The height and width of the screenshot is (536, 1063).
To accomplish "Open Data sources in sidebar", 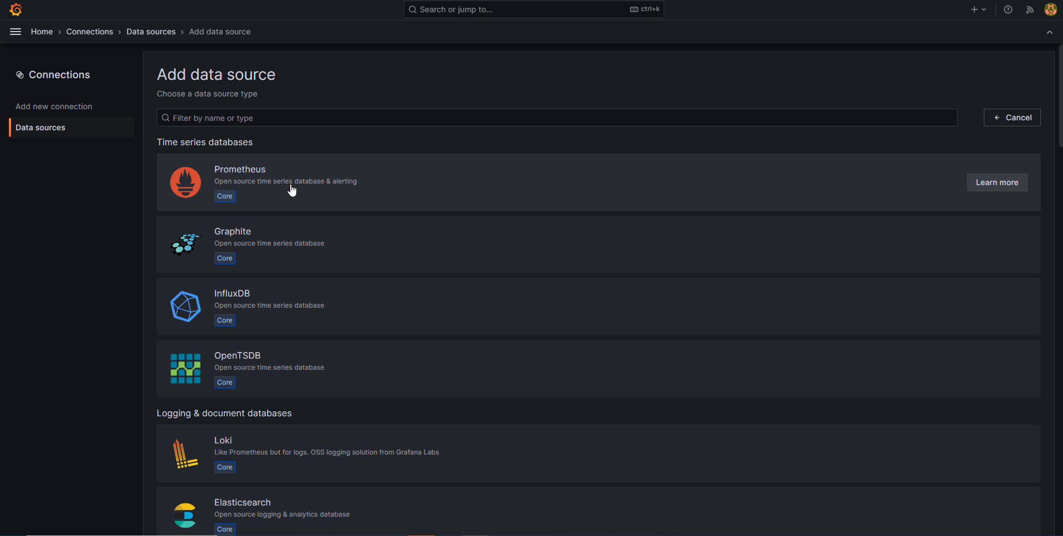I will coord(40,127).
